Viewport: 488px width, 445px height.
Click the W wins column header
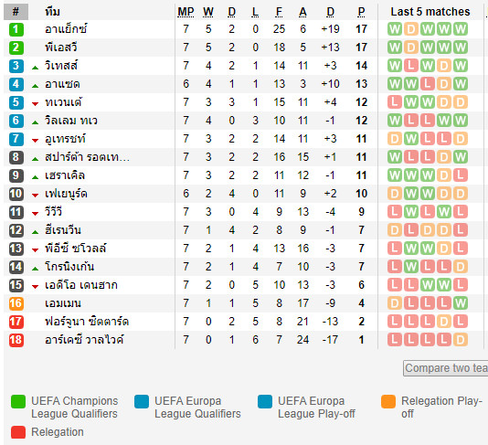click(208, 12)
